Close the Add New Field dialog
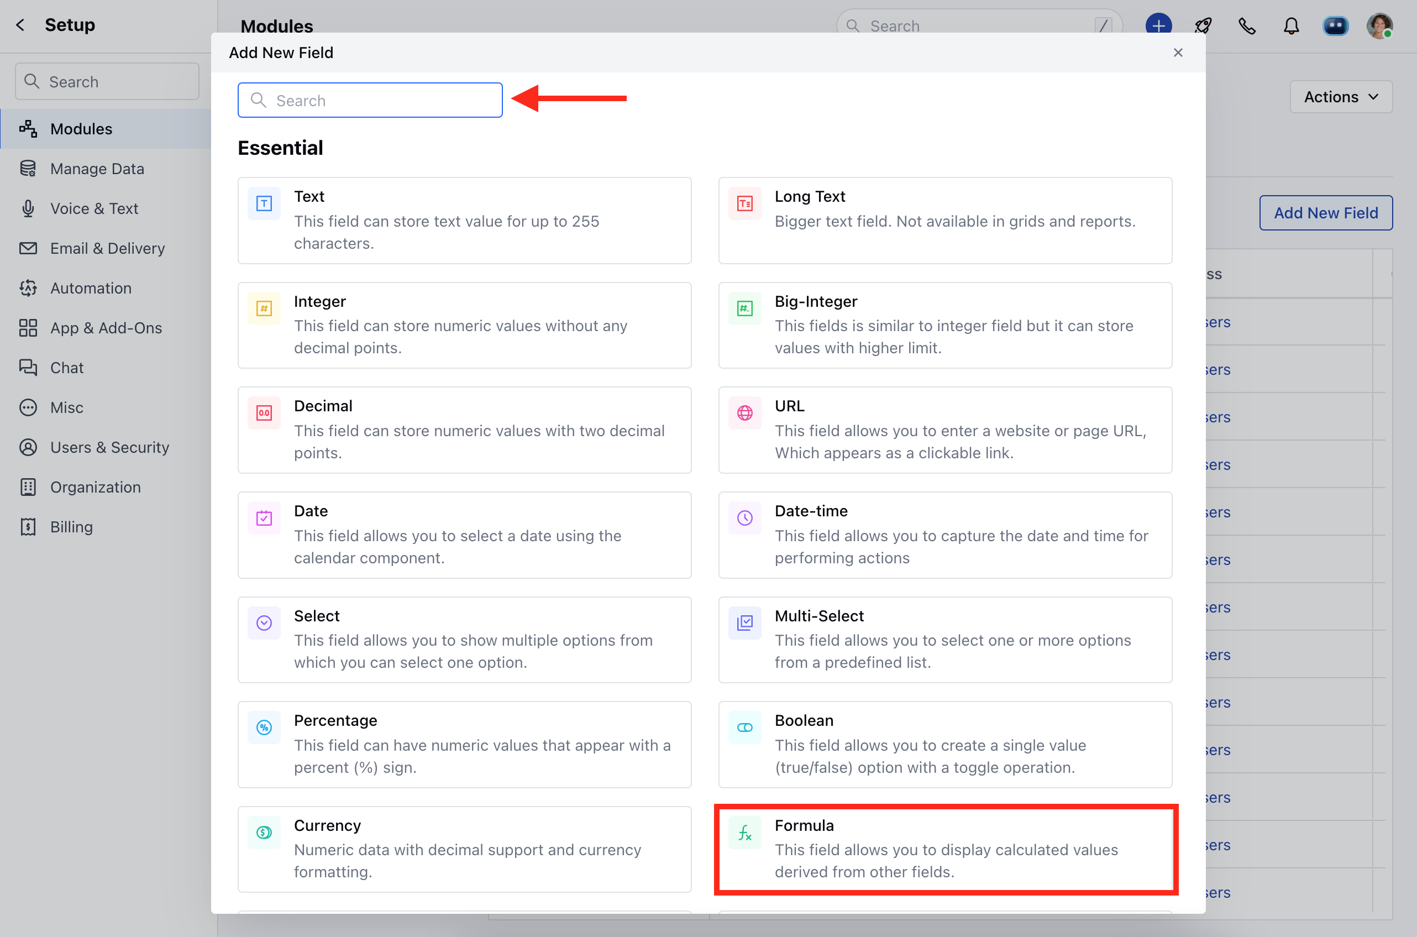Image resolution: width=1417 pixels, height=937 pixels. [x=1178, y=53]
